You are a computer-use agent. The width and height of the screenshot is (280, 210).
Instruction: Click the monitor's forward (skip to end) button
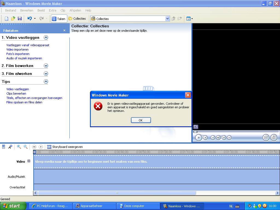click(229, 138)
